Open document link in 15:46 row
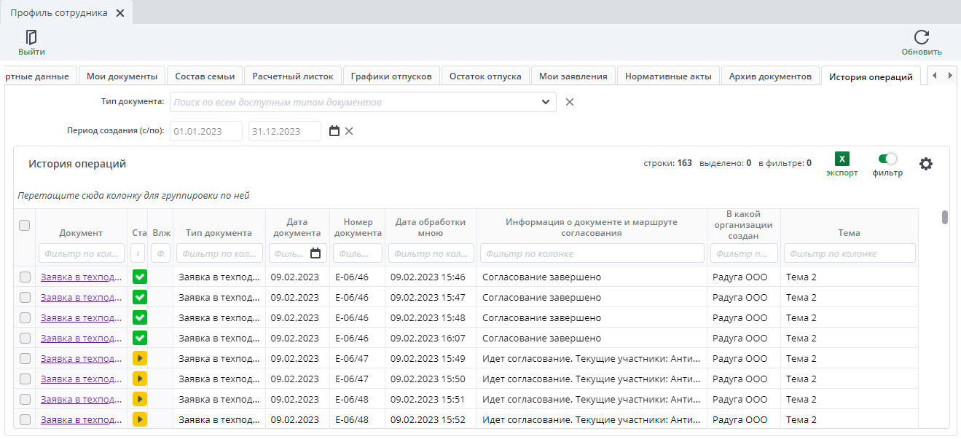The image size is (961, 439). coord(81,277)
